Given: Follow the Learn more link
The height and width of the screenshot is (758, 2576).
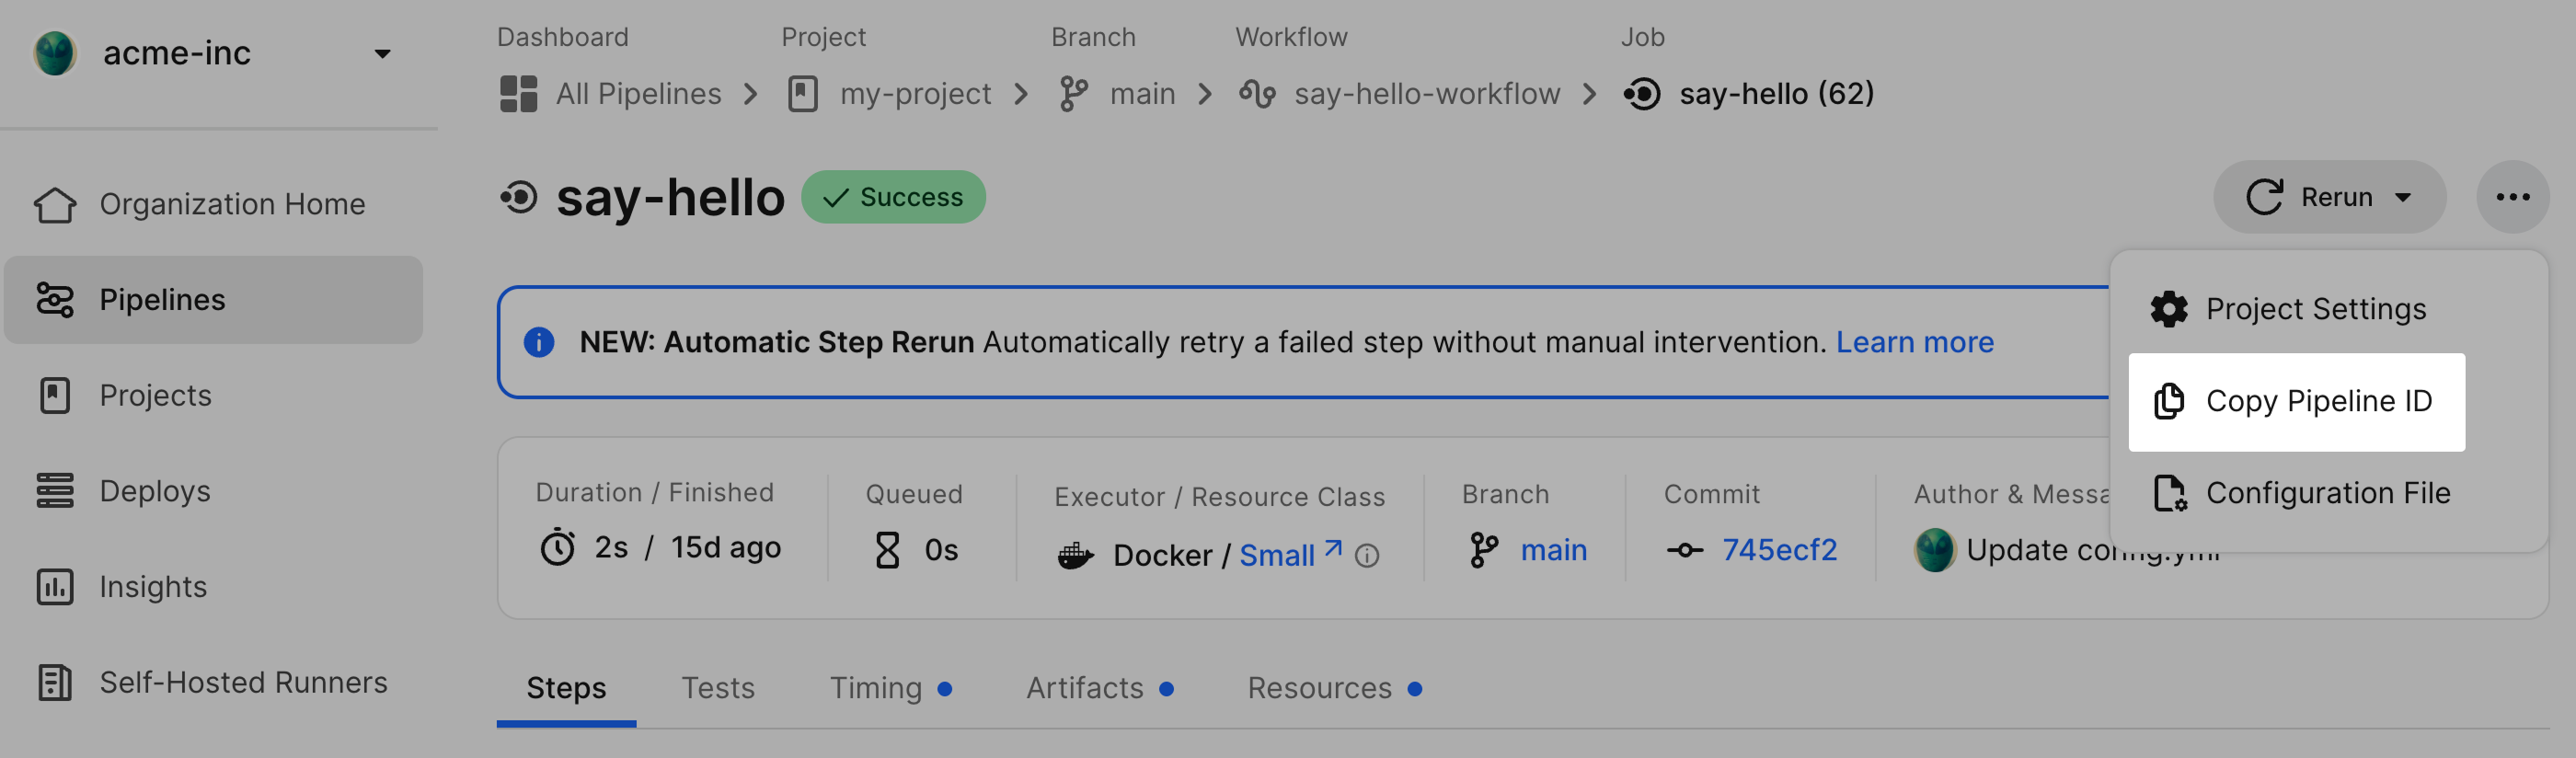Looking at the screenshot, I should coord(1914,343).
